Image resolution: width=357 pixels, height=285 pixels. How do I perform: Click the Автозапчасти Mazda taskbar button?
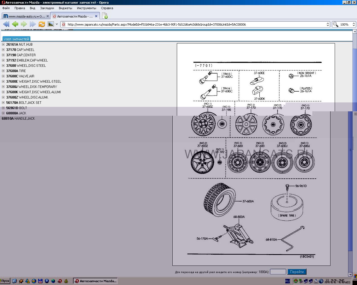pyautogui.click(x=95, y=281)
